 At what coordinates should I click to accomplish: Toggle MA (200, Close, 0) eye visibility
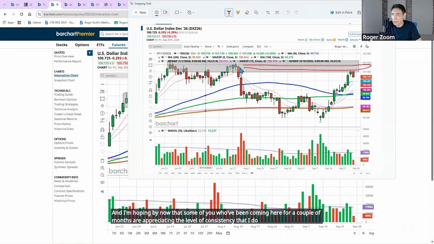[162, 57]
